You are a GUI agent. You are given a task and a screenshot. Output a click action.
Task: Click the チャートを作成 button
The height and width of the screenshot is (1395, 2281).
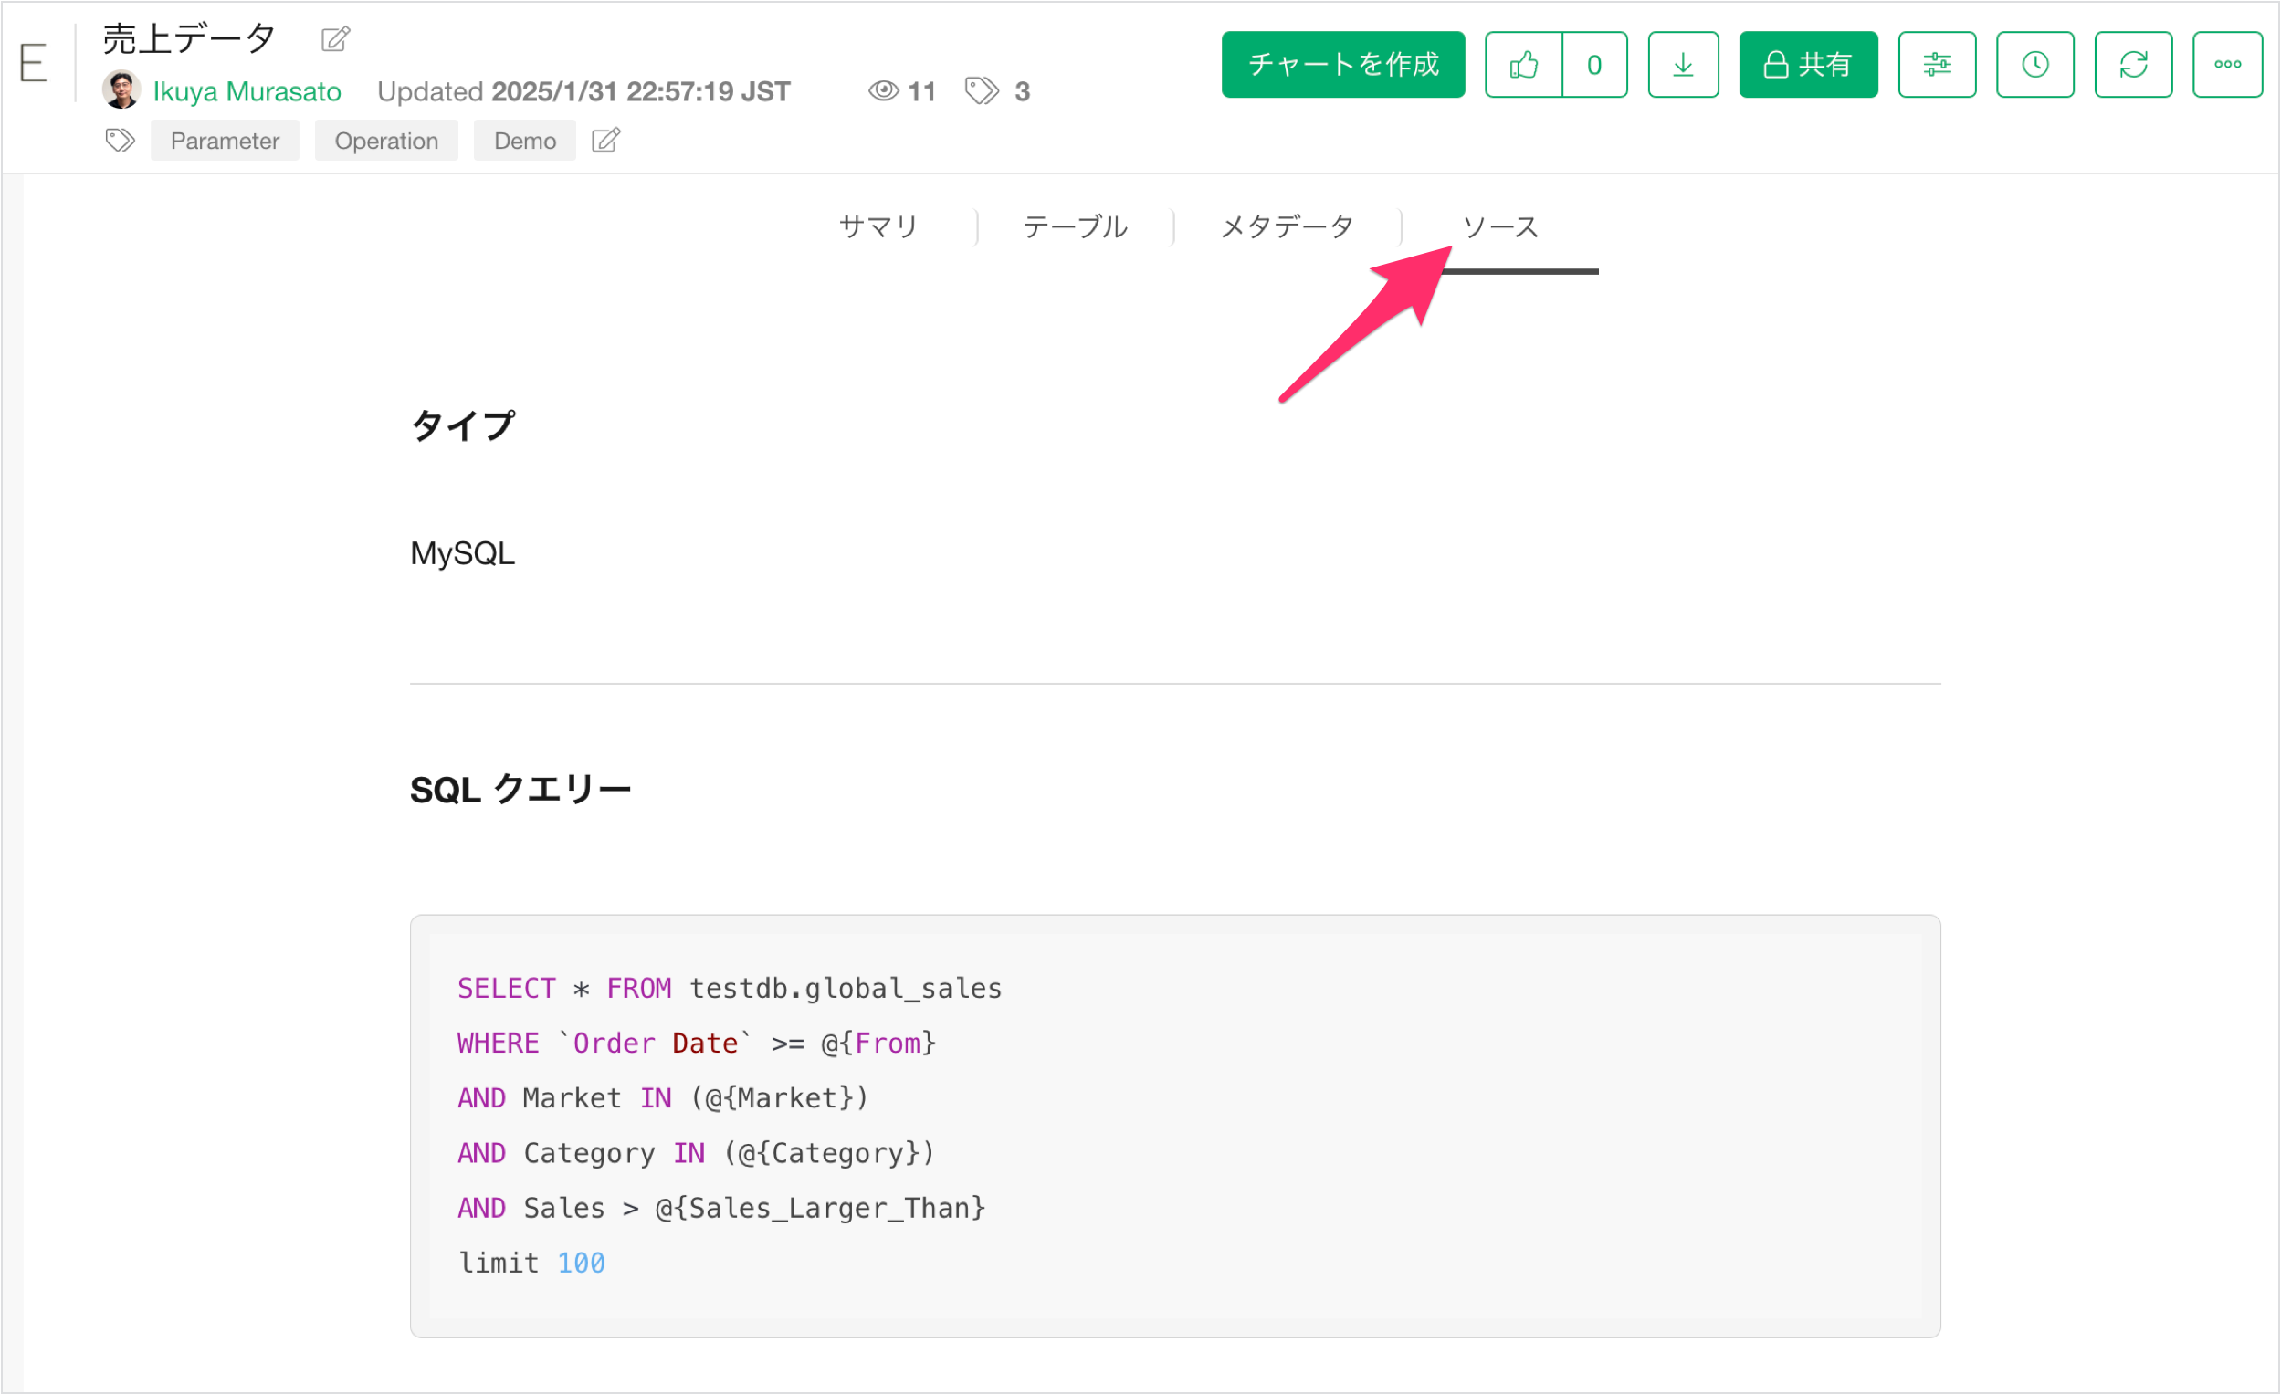click(1342, 65)
